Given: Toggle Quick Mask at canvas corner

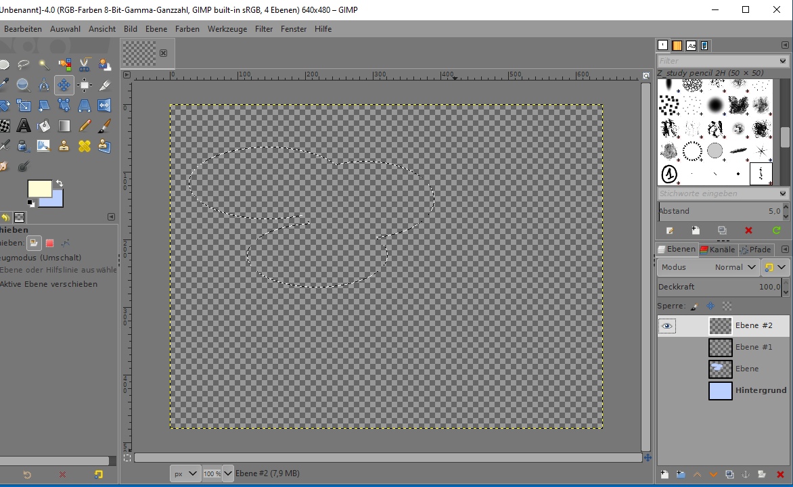Looking at the screenshot, I should pyautogui.click(x=127, y=458).
